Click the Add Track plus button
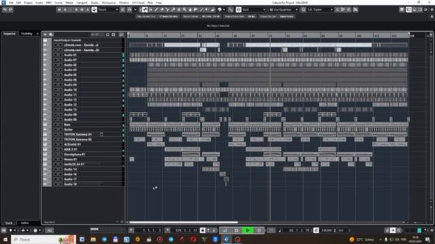The image size is (435, 244). (x=46, y=35)
